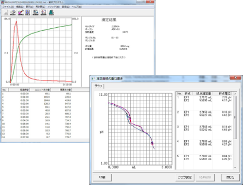The image size is (243, 185).
Task: Click the overlay dialog title bar icon
Action: (x=93, y=78)
